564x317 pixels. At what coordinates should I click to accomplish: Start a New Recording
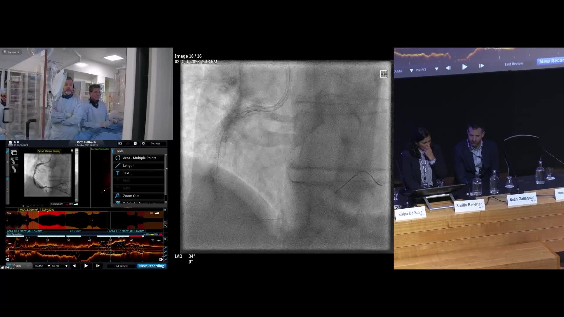tap(152, 266)
